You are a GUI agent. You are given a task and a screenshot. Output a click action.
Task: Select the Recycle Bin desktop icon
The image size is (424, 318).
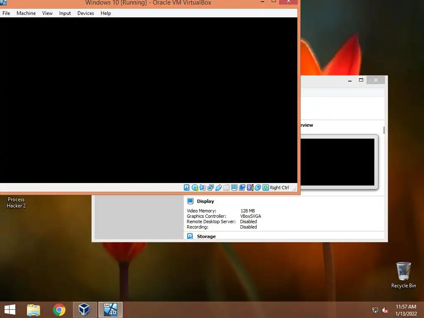click(403, 275)
